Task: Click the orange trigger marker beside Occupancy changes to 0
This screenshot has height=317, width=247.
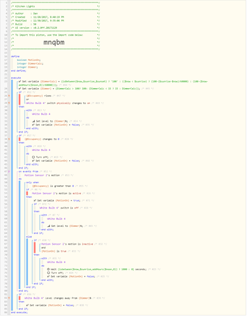Action: 9,139
